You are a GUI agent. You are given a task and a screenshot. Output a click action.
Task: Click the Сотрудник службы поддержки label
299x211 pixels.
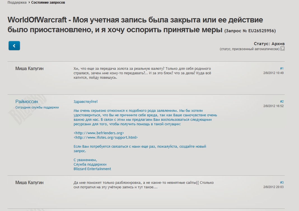click(37, 107)
